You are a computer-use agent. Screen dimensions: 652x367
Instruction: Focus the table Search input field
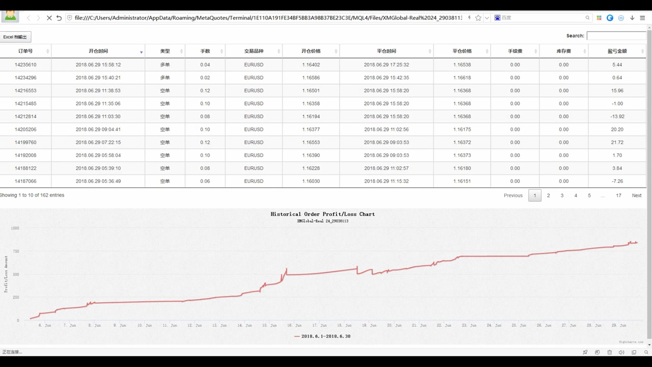(x=616, y=36)
